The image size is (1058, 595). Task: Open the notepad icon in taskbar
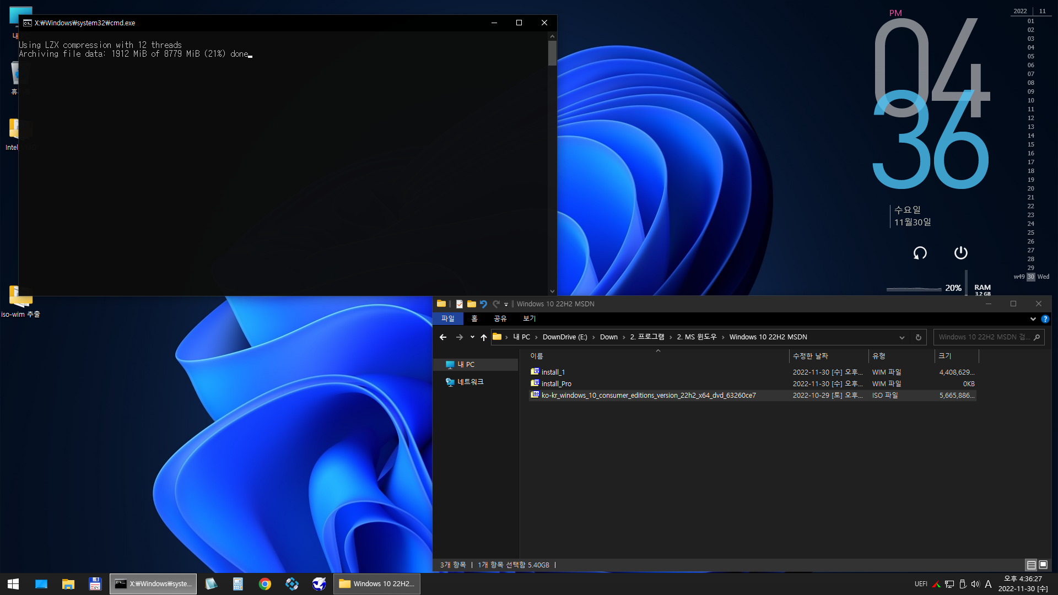(x=210, y=583)
